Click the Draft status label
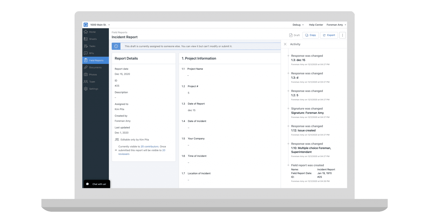 [297, 35]
